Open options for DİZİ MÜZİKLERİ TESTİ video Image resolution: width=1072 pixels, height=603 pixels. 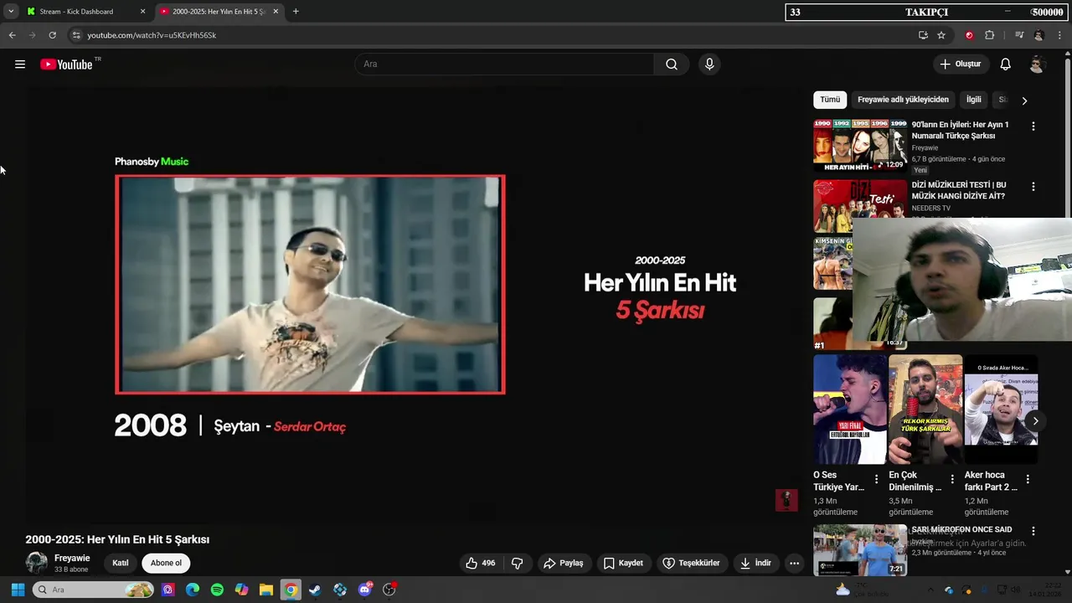click(1033, 187)
